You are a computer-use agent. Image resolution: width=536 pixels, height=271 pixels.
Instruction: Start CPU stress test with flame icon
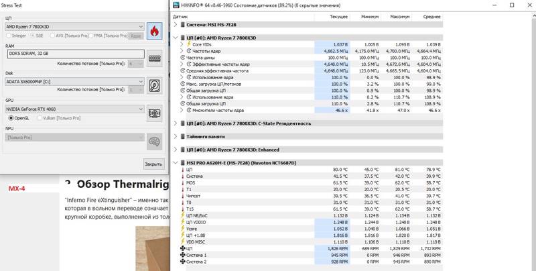coord(155,31)
